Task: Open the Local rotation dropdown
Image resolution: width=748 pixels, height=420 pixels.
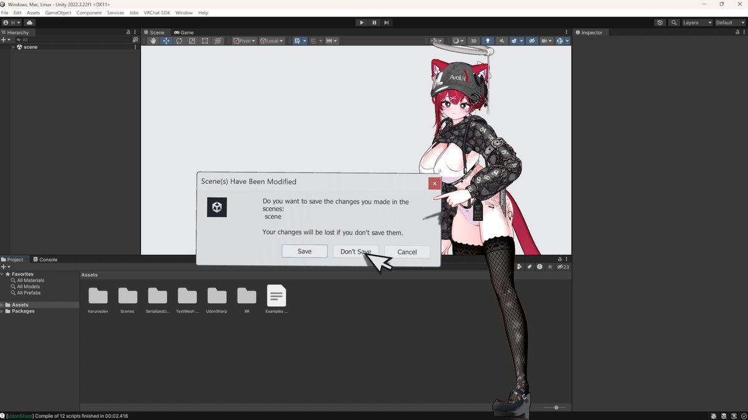Action: (272, 40)
